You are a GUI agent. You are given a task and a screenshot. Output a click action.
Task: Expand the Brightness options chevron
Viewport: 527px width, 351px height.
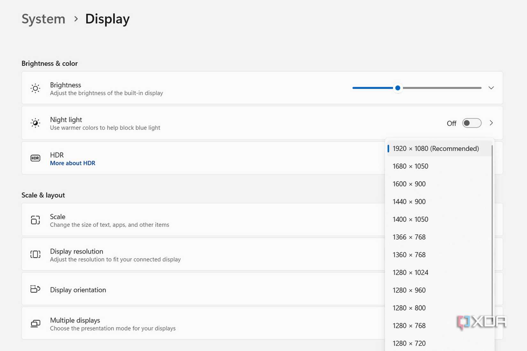tap(491, 88)
